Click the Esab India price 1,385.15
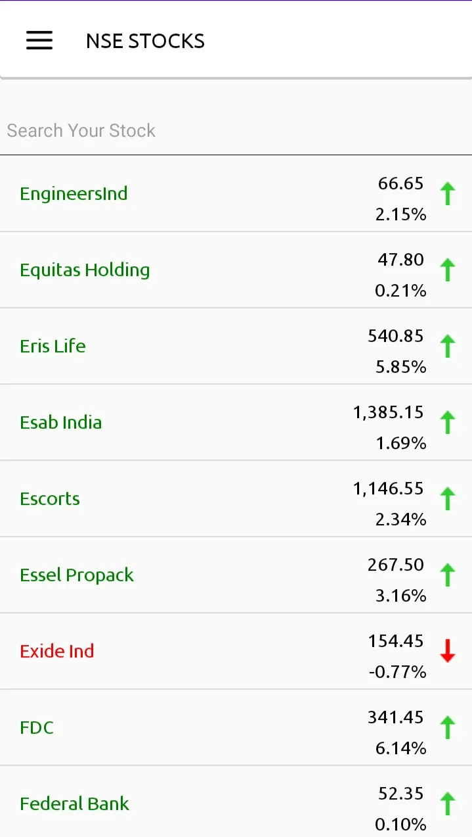This screenshot has width=472, height=837. [389, 412]
